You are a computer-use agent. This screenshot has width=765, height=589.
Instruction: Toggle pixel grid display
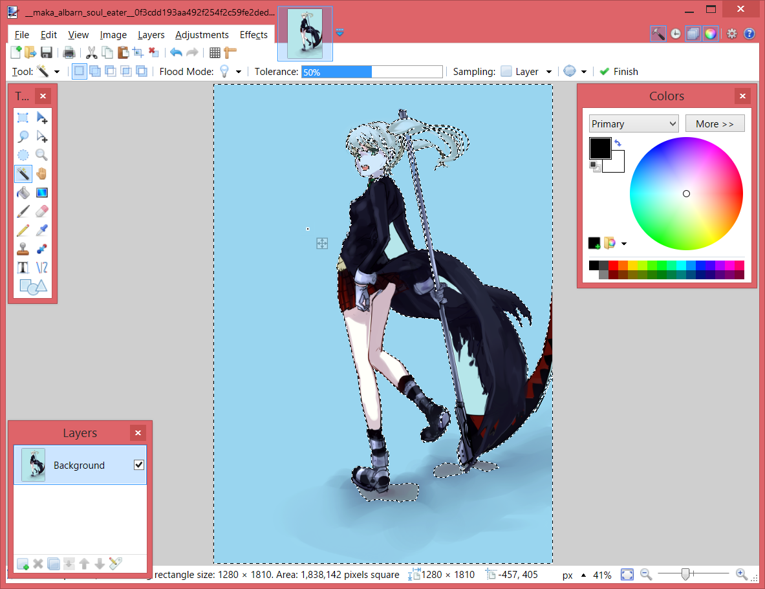(215, 52)
